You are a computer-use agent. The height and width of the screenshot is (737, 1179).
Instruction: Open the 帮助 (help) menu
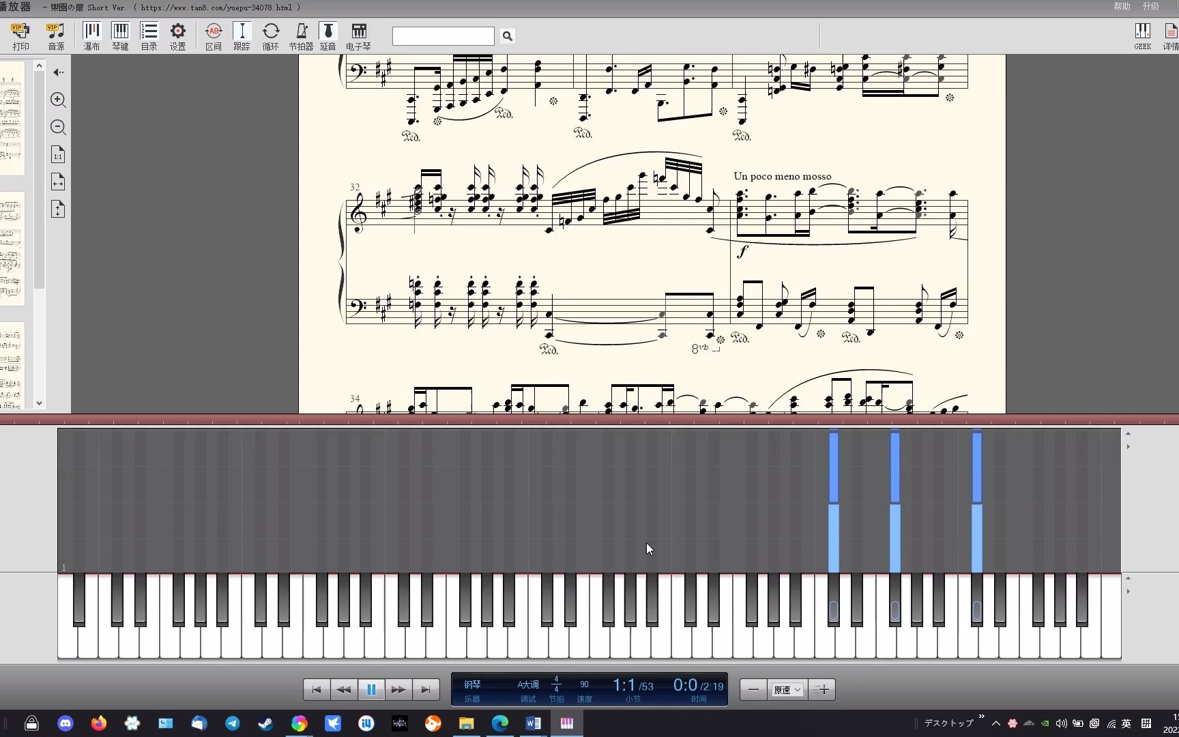coord(1122,6)
